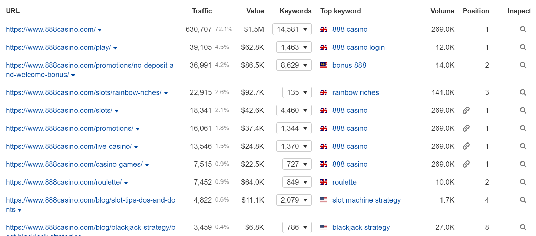Sort by Traffic column header
The height and width of the screenshot is (236, 536).
(x=202, y=11)
